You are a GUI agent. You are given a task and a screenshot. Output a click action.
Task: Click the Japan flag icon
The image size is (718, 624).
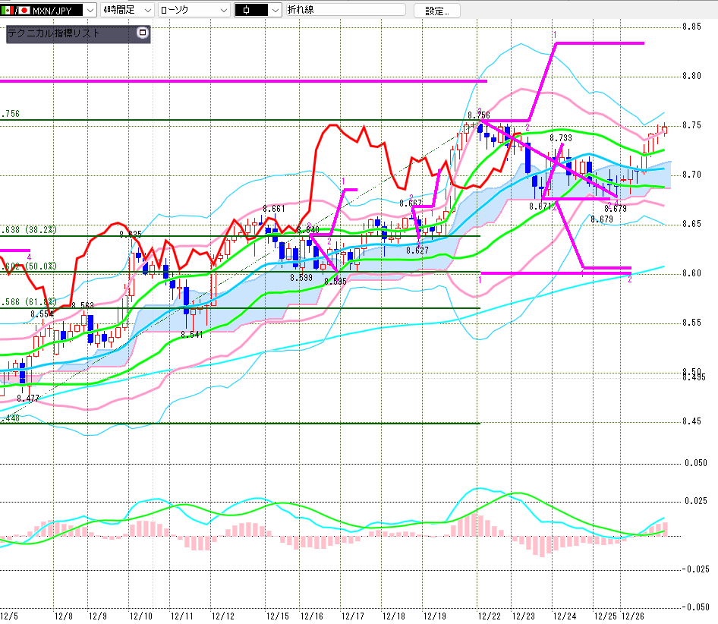coord(24,11)
